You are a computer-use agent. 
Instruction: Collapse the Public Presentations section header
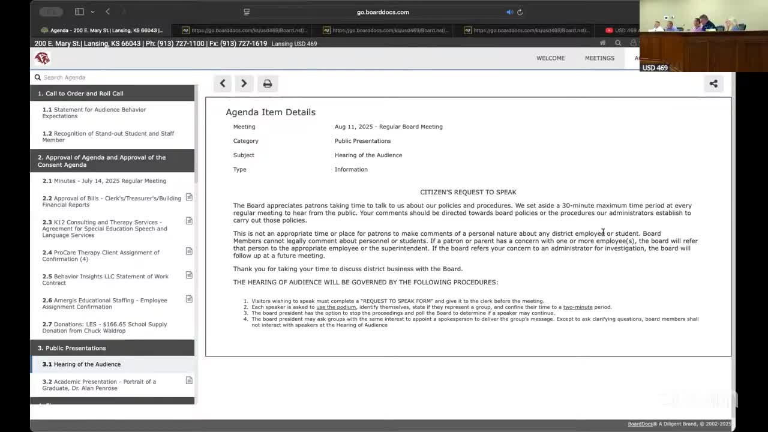pyautogui.click(x=112, y=348)
